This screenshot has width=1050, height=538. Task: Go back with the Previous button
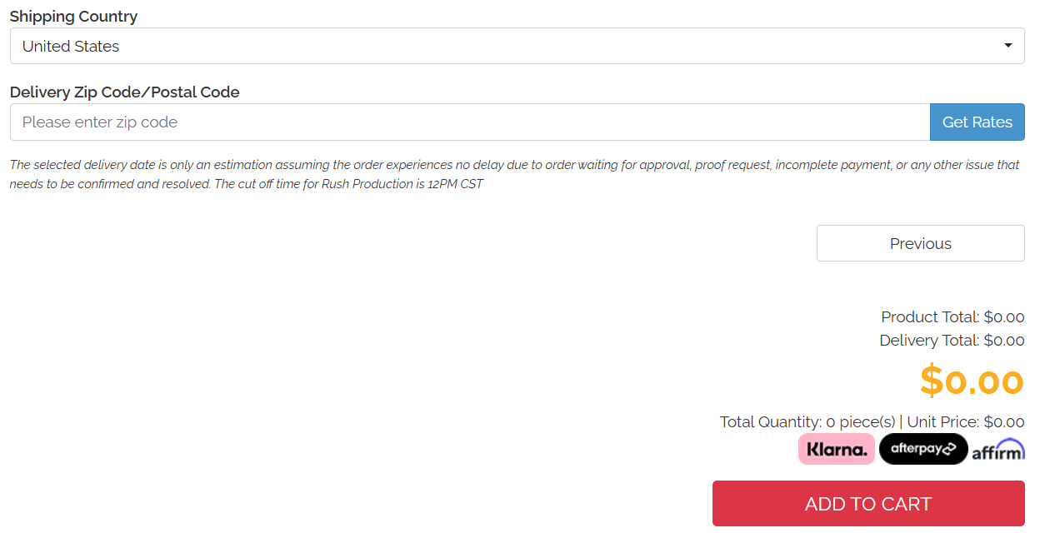pyautogui.click(x=920, y=243)
